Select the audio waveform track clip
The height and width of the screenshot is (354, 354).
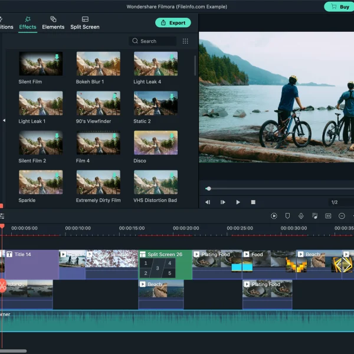click(x=177, y=321)
